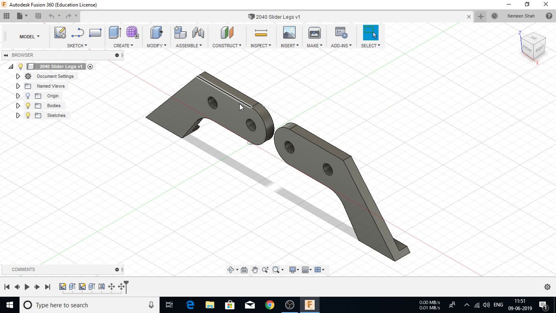
Task: Select the 2040 Slider Legs v1 document tab
Action: coord(274,17)
